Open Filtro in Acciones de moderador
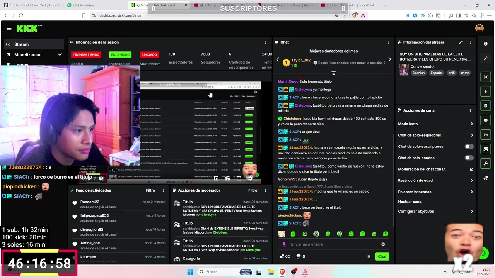 tap(253, 190)
